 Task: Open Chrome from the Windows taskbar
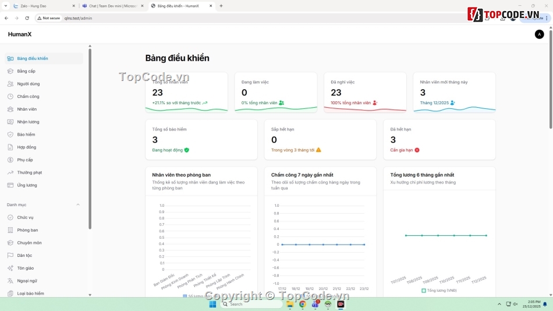tap(302, 304)
